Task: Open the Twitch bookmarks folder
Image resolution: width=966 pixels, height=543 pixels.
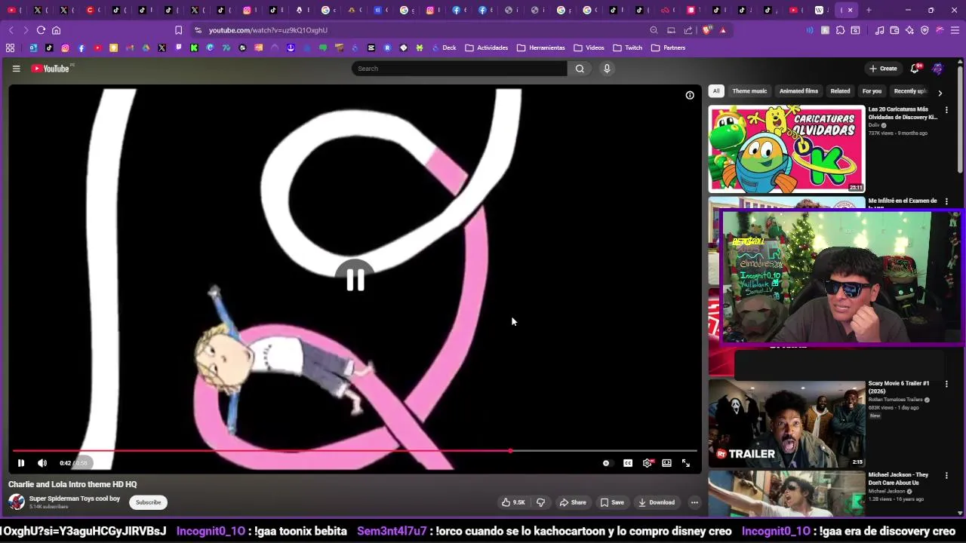Action: pyautogui.click(x=628, y=48)
